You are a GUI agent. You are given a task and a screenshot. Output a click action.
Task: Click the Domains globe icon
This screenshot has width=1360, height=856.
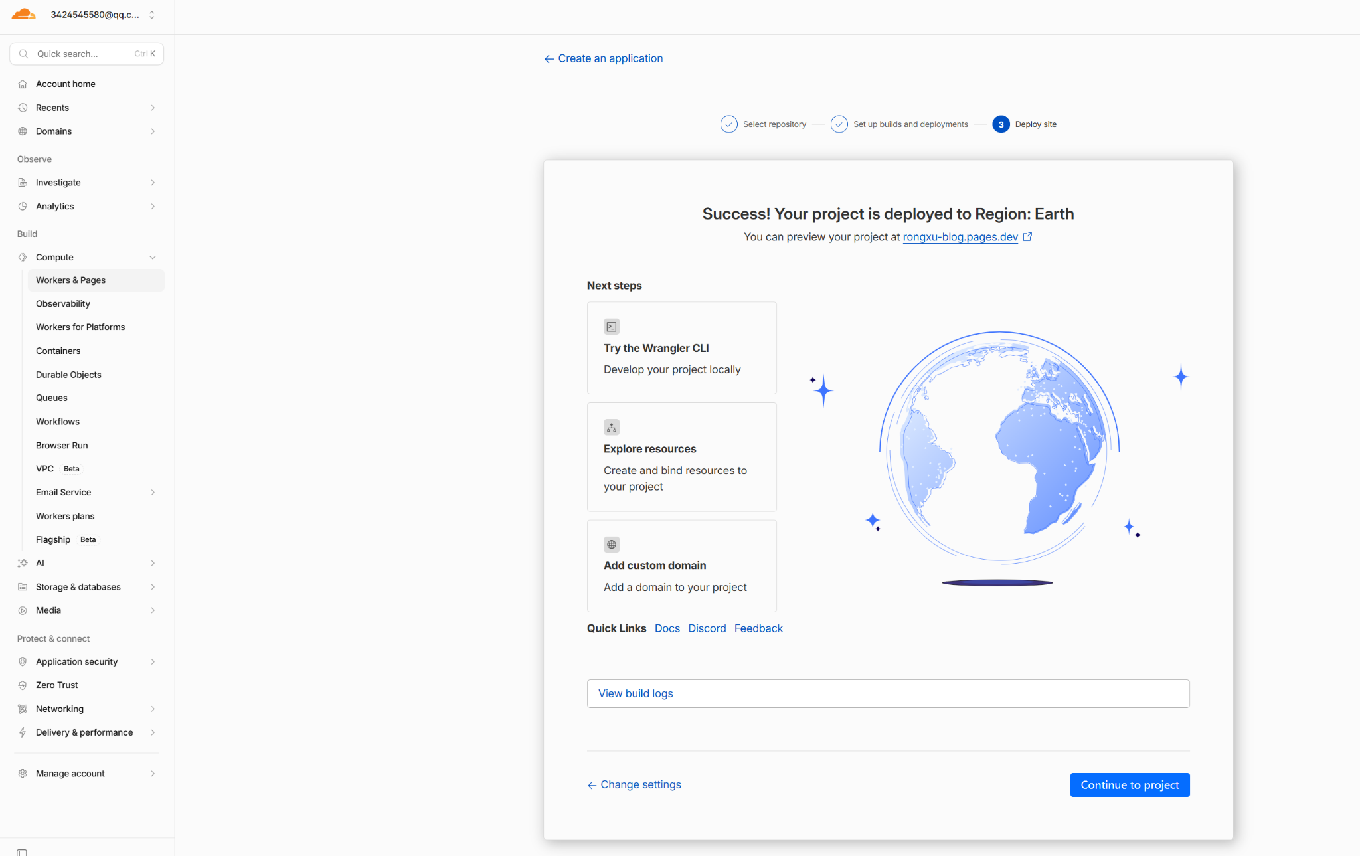(23, 131)
